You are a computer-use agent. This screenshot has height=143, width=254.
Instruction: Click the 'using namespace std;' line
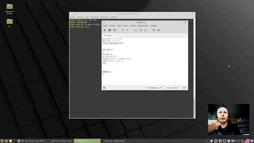coord(113,43)
